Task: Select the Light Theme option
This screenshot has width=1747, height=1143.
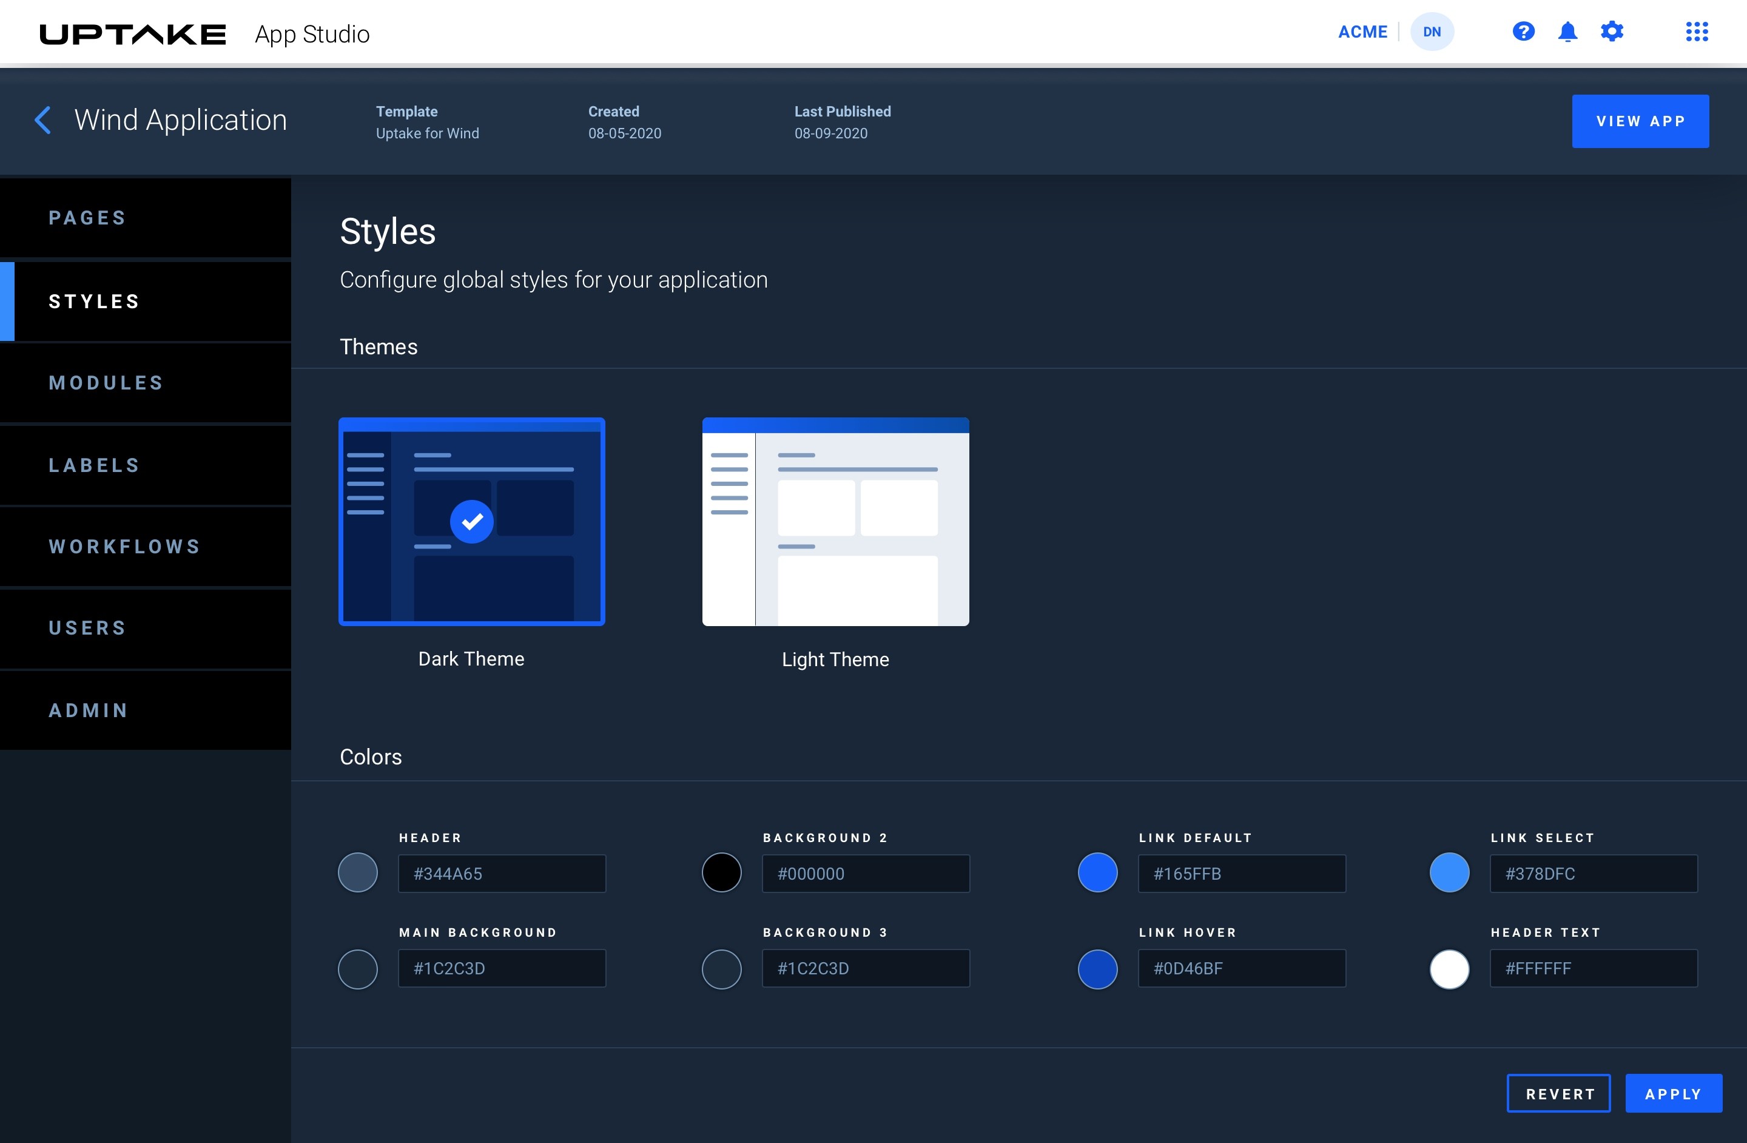Action: [x=835, y=521]
